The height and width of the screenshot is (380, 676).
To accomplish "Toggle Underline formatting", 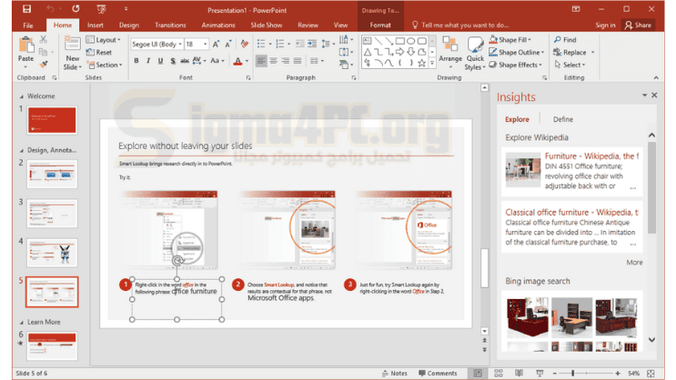I will 160,61.
